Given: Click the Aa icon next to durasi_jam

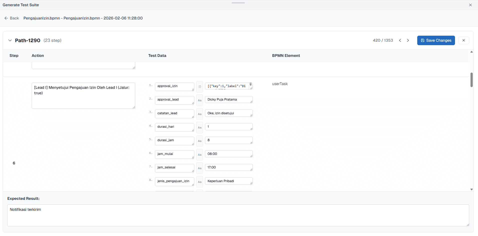Looking at the screenshot, I should 199,141.
